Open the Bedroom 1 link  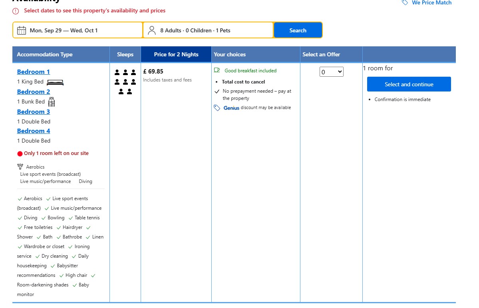[34, 72]
